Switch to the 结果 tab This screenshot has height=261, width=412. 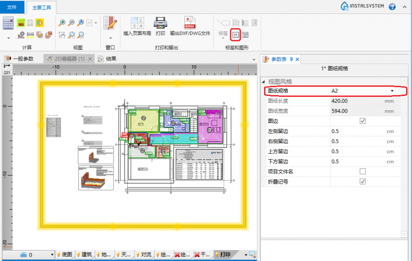click(110, 59)
